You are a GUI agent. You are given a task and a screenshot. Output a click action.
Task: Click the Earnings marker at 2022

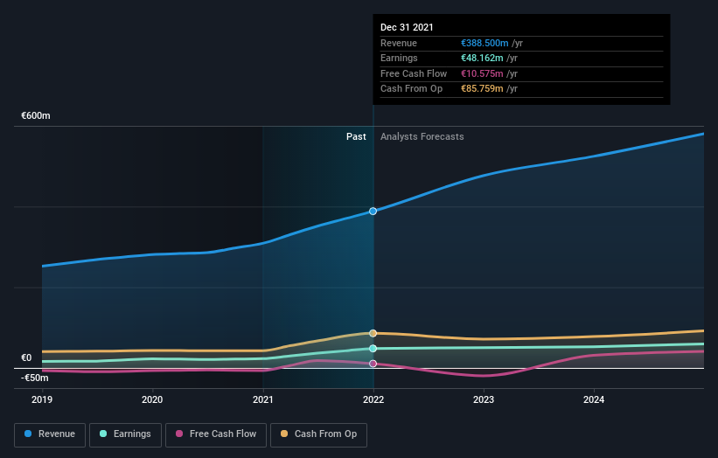pyautogui.click(x=373, y=348)
